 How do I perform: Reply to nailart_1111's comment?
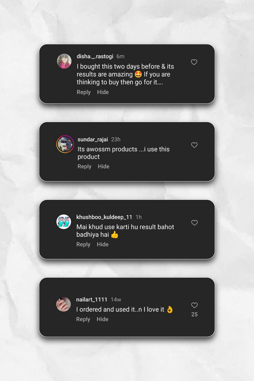click(x=83, y=319)
